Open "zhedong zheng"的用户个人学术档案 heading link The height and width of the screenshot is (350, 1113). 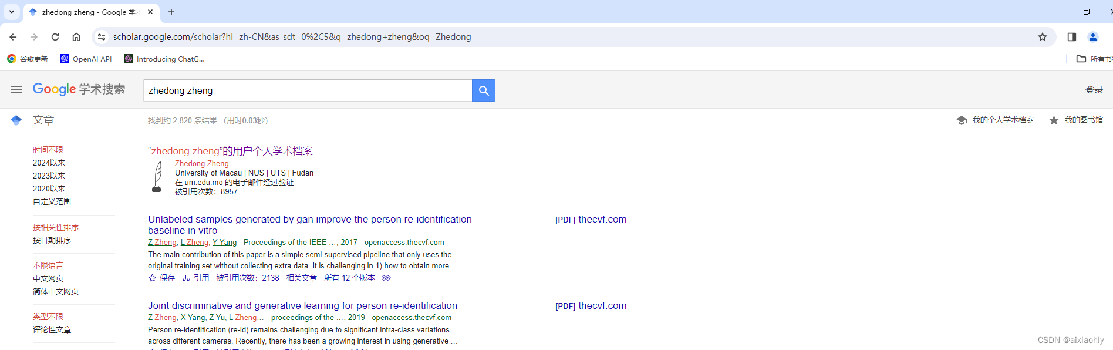[230, 151]
